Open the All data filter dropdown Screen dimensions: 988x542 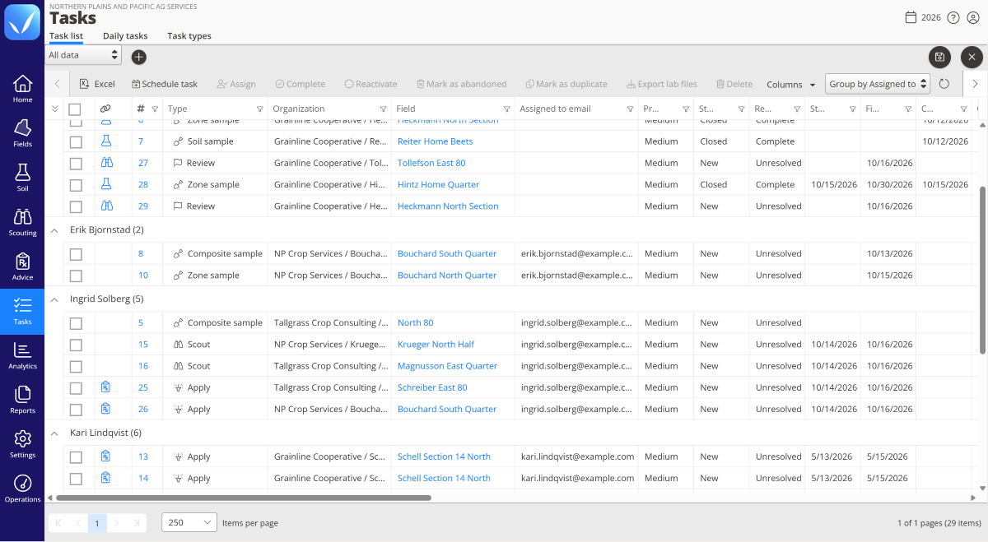tap(83, 55)
